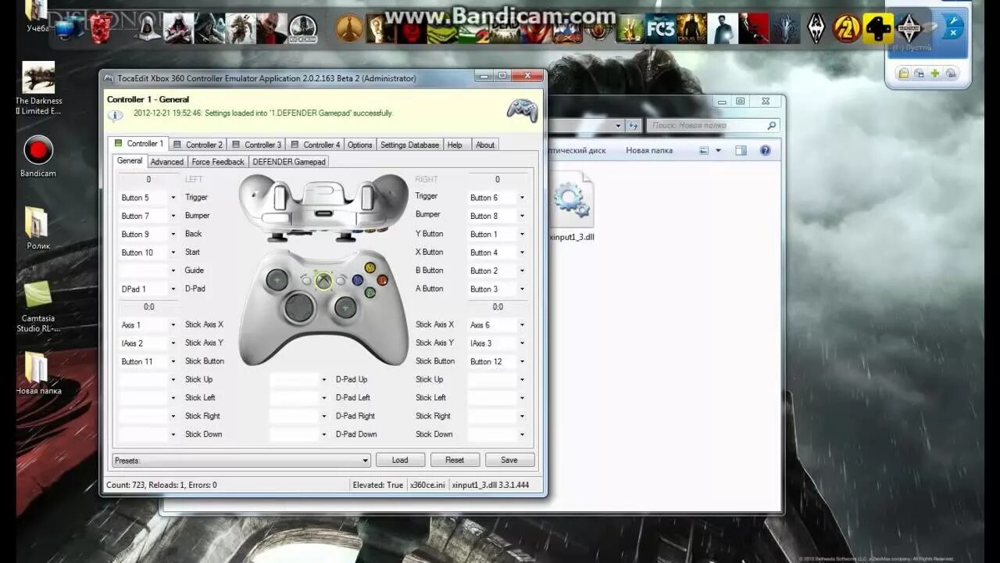
Task: Open the About tab
Action: 485,145
